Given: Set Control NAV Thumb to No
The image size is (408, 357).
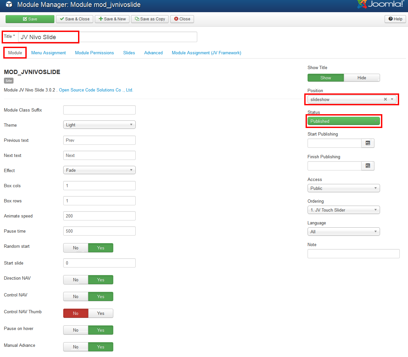Looking at the screenshot, I should point(76,313).
